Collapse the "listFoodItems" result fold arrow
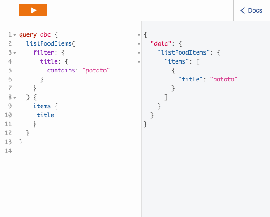 click(x=139, y=53)
